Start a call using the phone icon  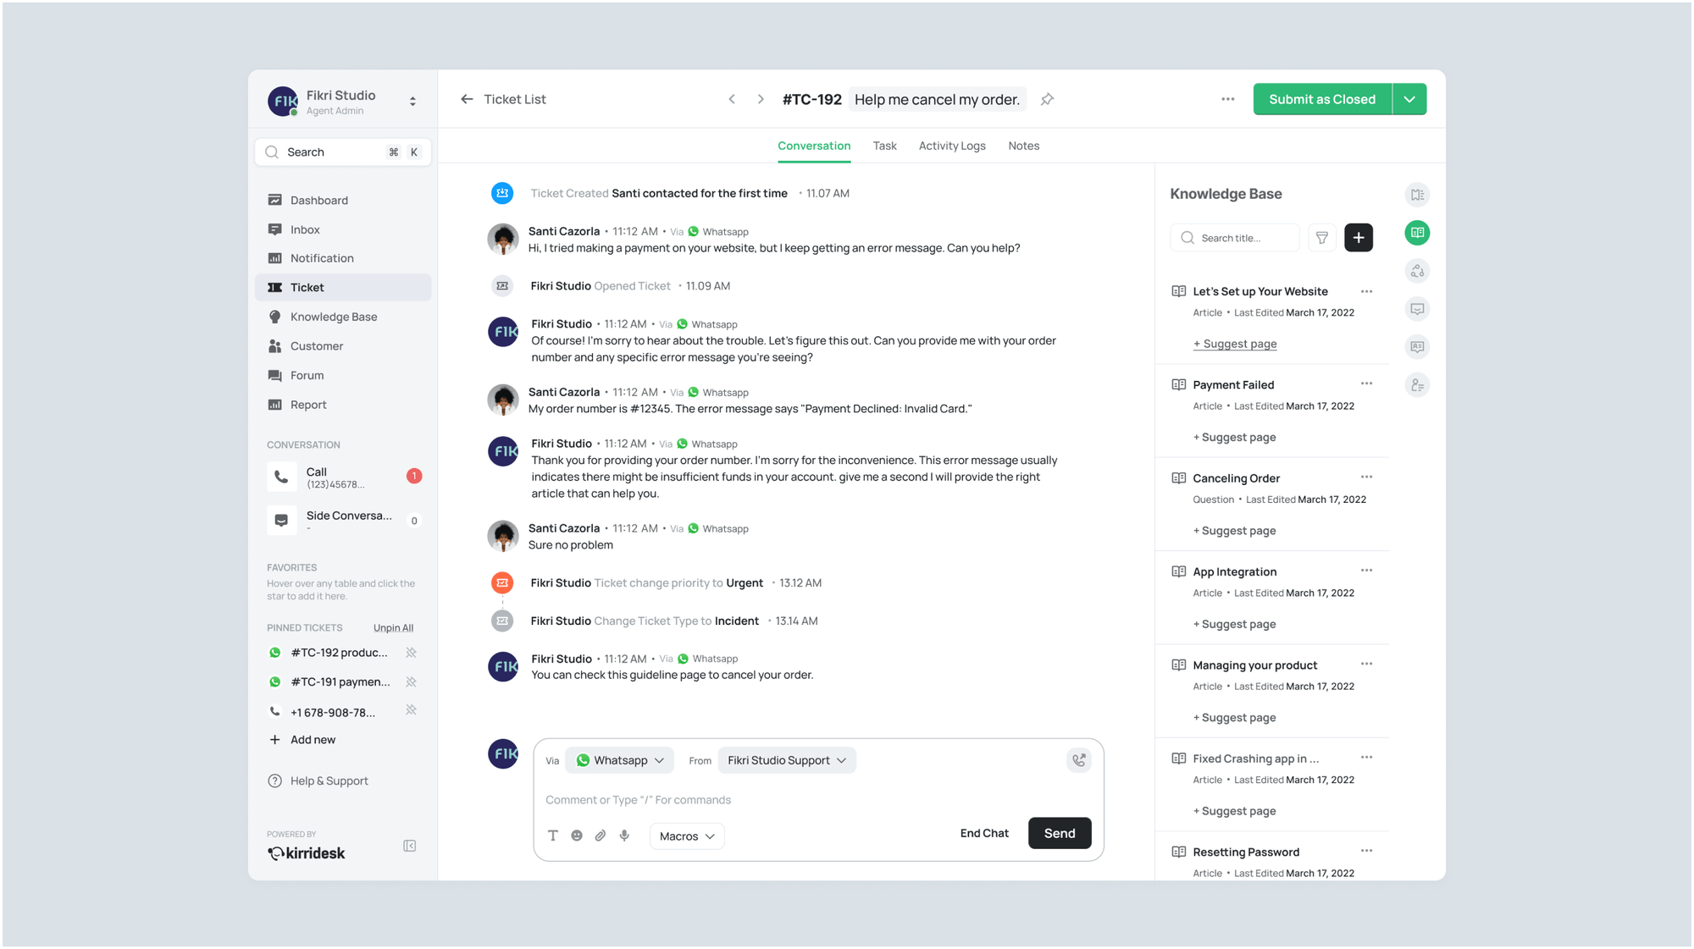pyautogui.click(x=1078, y=759)
